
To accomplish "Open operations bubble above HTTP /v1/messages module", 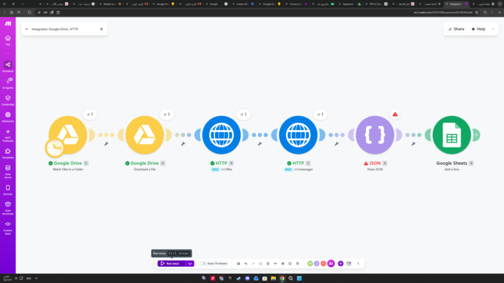I will [x=321, y=115].
